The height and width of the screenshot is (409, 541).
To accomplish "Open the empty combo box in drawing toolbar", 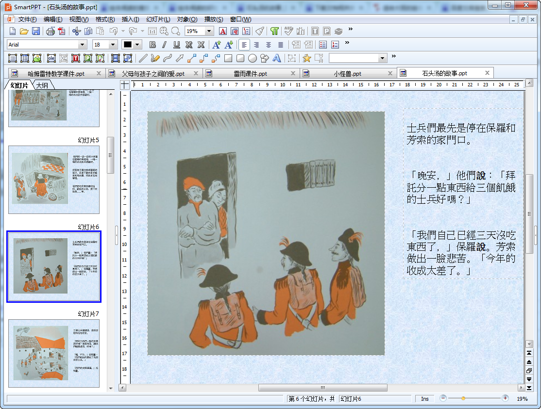I will 382,58.
